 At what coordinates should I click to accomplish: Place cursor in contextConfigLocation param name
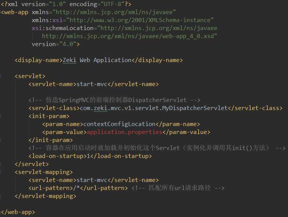[x=120, y=124]
